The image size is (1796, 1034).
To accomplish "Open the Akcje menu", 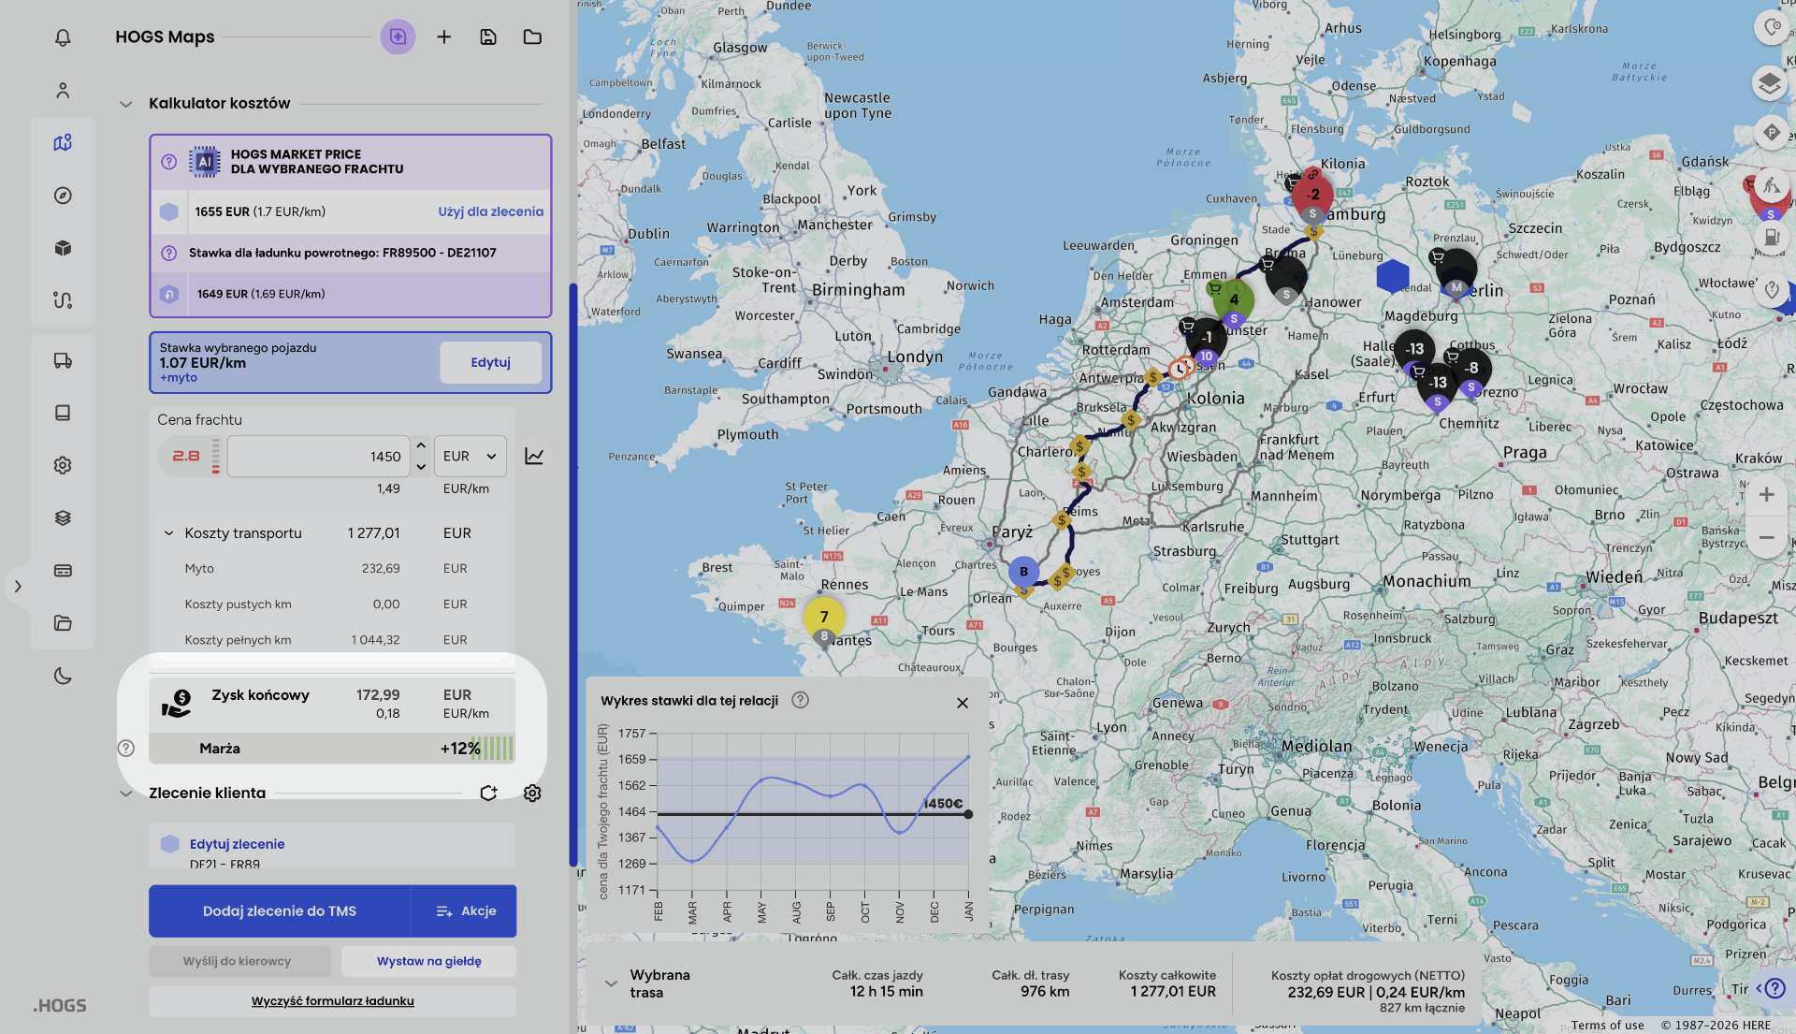I will click(465, 910).
